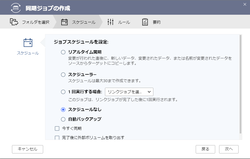Open the リンクジョブを選 dropdown
Image resolution: width=250 pixels, height=159 pixels.
[x=129, y=92]
